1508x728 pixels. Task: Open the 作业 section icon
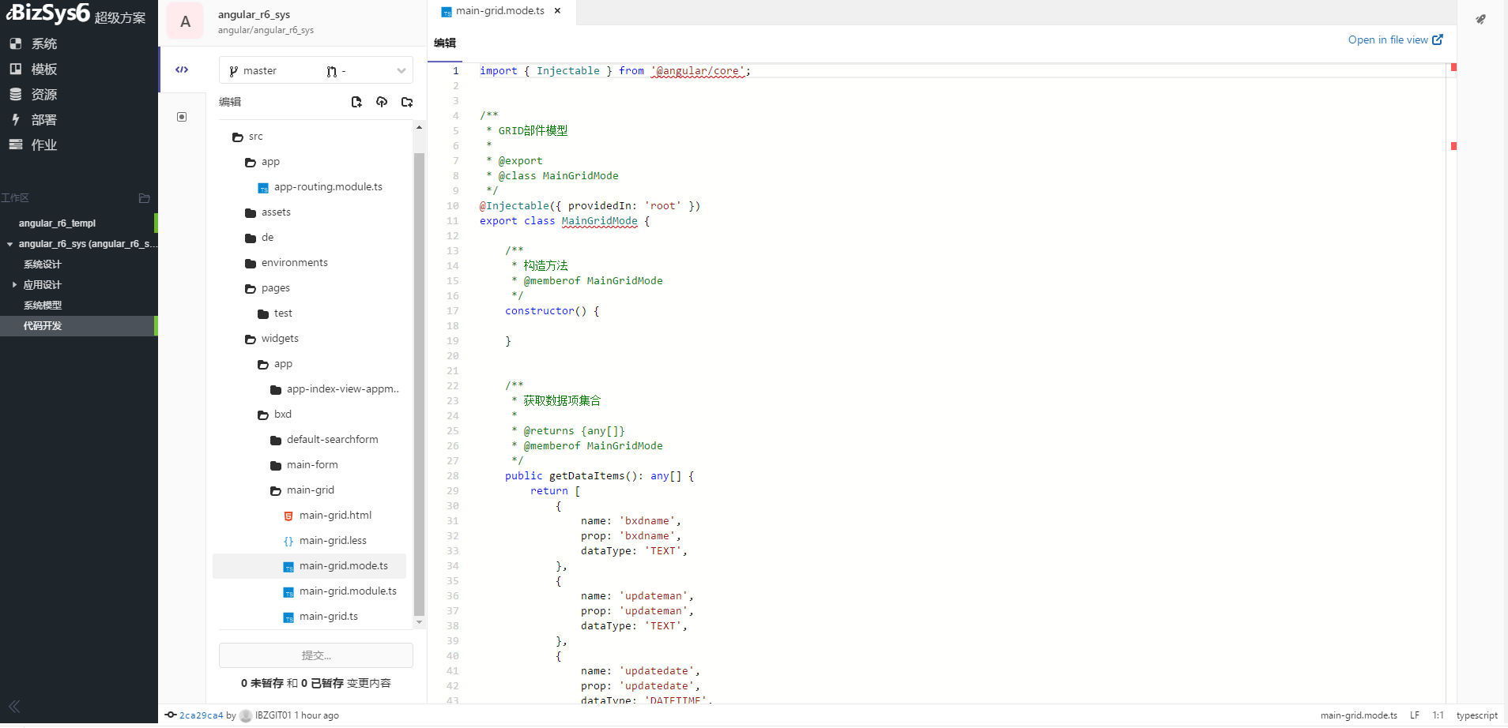15,145
